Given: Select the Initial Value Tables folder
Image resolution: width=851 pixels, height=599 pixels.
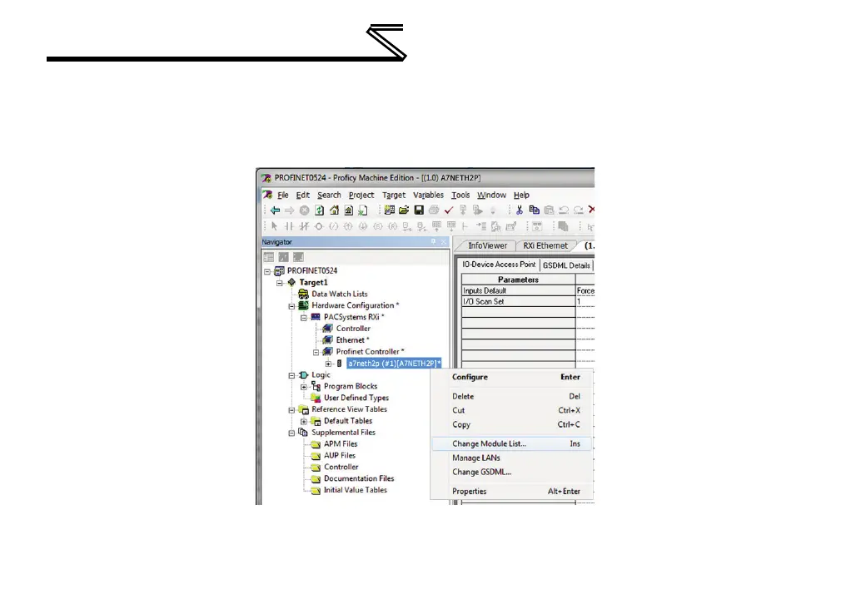Looking at the screenshot, I should [x=355, y=490].
